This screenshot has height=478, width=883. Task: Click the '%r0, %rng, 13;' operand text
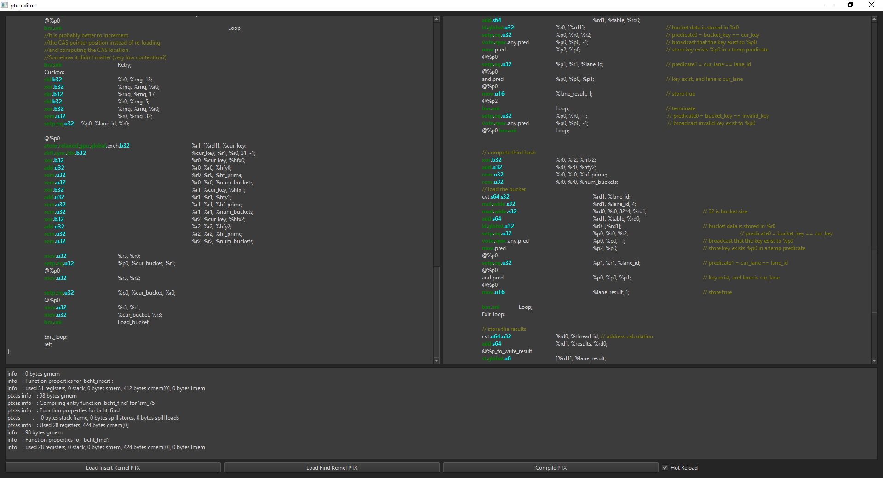coord(135,80)
